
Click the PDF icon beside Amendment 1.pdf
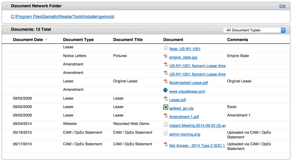(165, 115)
